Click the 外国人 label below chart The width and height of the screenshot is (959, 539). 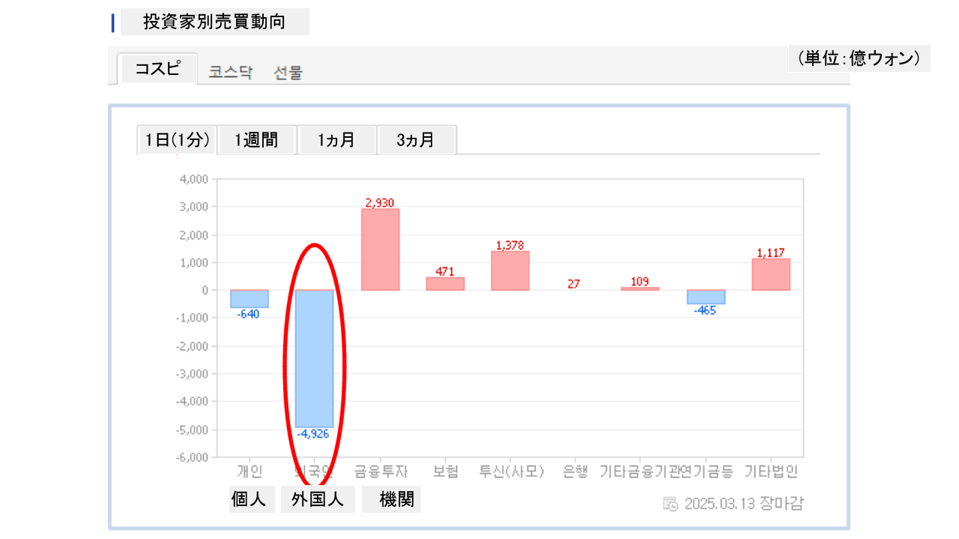coord(318,499)
